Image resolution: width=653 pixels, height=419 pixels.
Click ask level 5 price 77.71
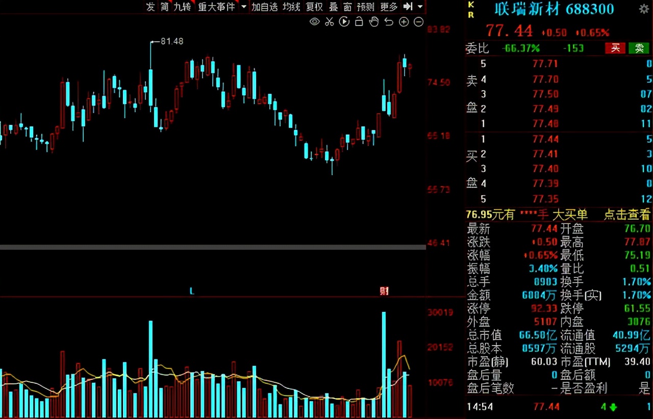click(545, 64)
